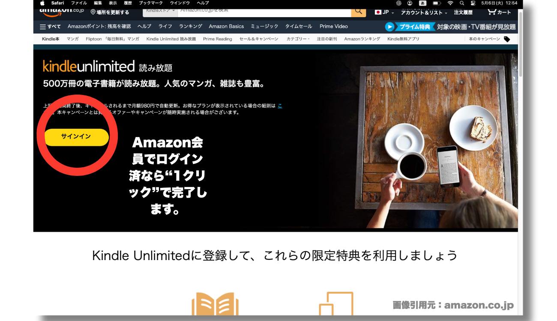Select the Kindle本 tab
Screen dimensions: 557x321
click(x=51, y=39)
